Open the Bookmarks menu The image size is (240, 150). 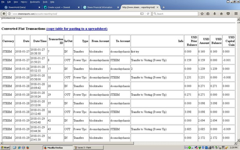[x=35, y=2]
